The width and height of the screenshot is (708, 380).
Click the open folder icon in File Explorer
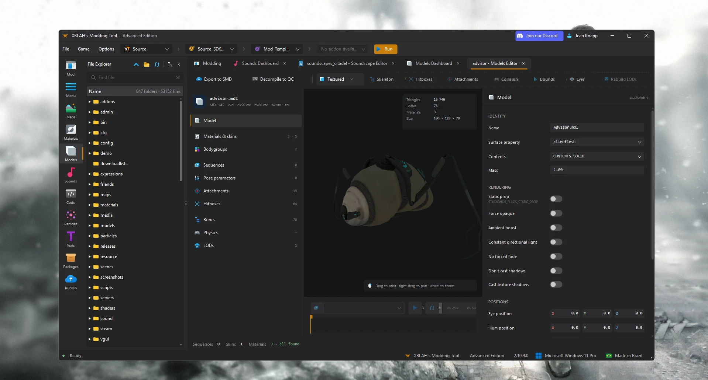[x=147, y=64]
